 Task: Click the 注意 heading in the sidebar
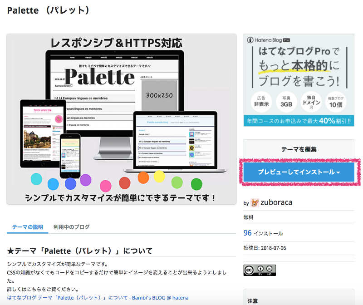[x=253, y=301]
